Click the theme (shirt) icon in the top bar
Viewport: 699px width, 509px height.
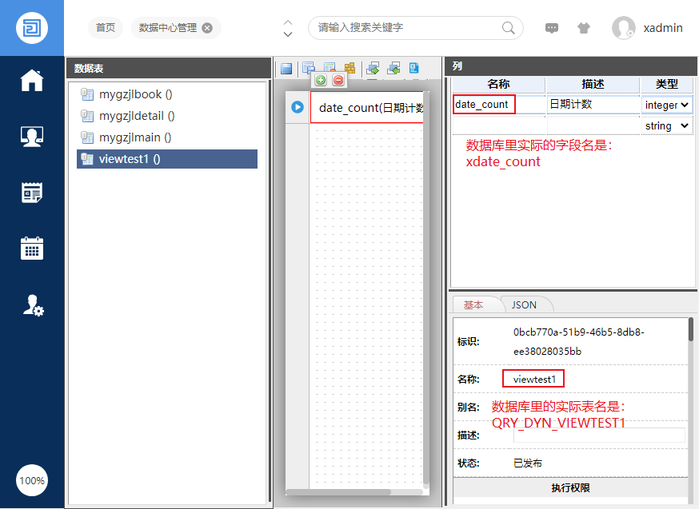(584, 28)
